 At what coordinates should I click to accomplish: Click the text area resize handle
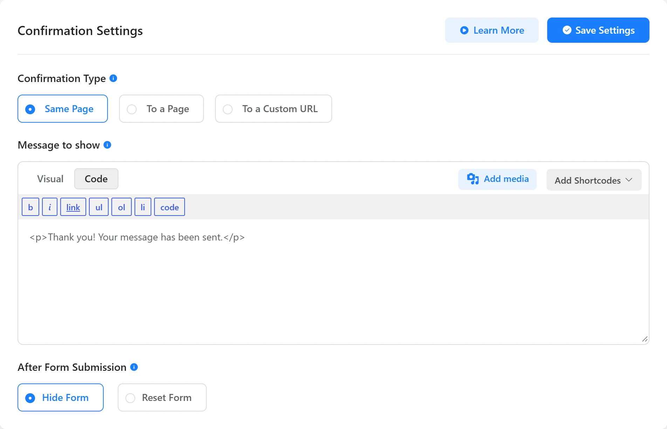645,339
